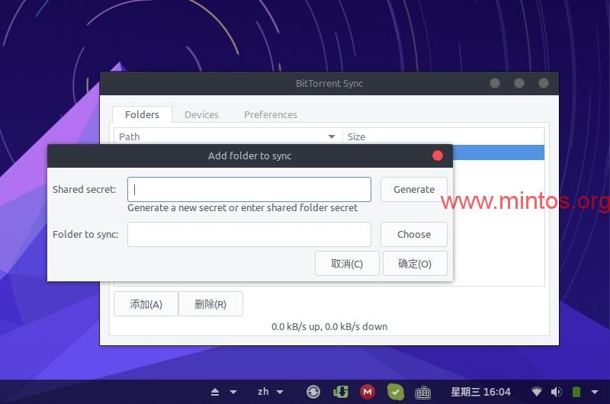Screen dimensions: 610x404
Task: Click the BitTorrent Sync window title
Action: point(329,84)
